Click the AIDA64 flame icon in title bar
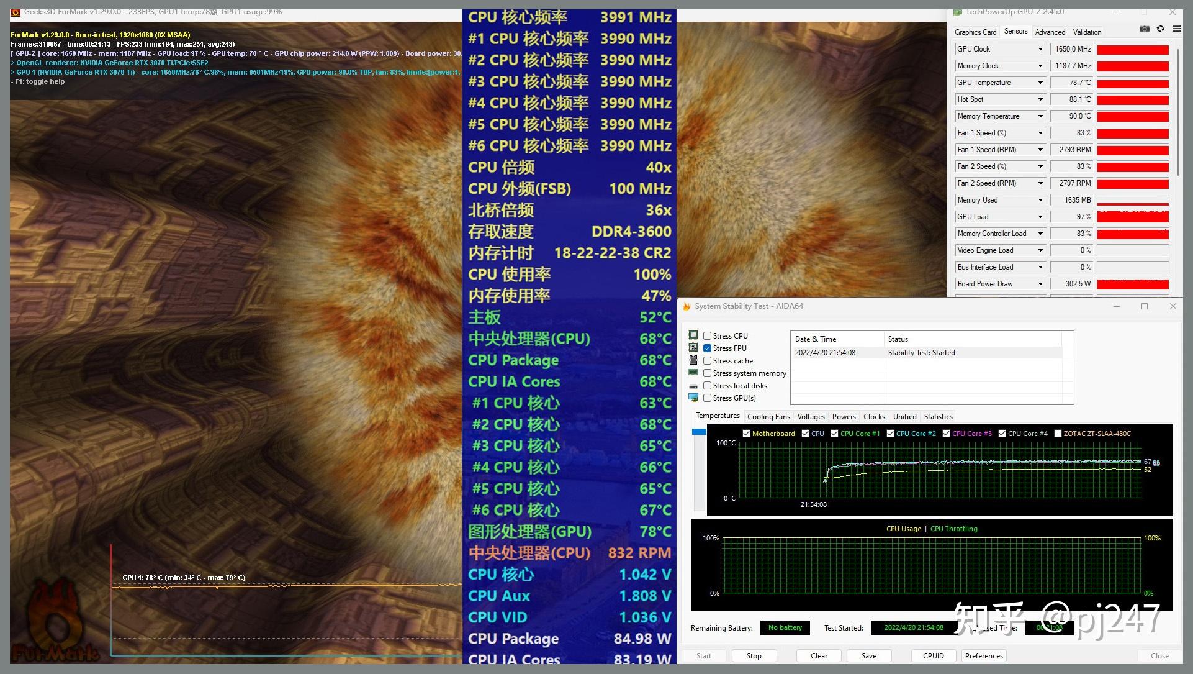 687,306
